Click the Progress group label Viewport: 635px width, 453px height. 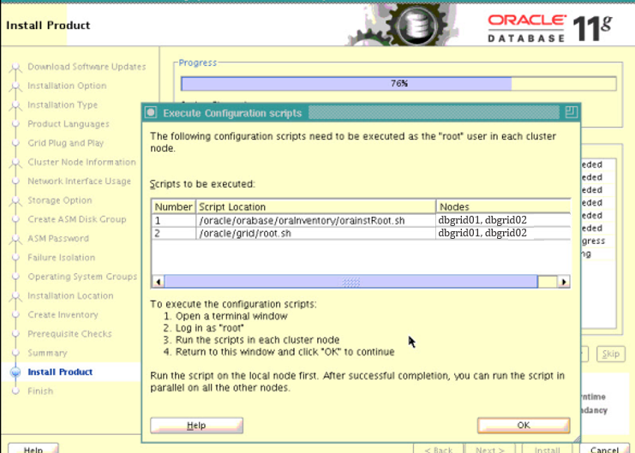[x=198, y=63]
